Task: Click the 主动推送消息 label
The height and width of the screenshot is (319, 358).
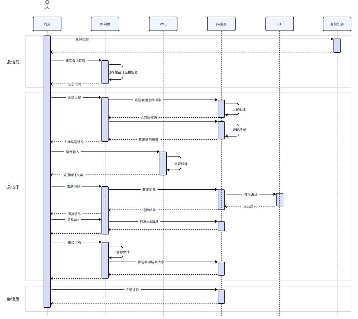Action: (74, 142)
